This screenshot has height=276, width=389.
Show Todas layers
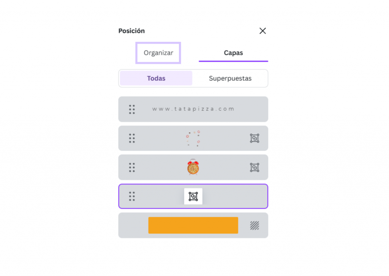[x=156, y=78]
